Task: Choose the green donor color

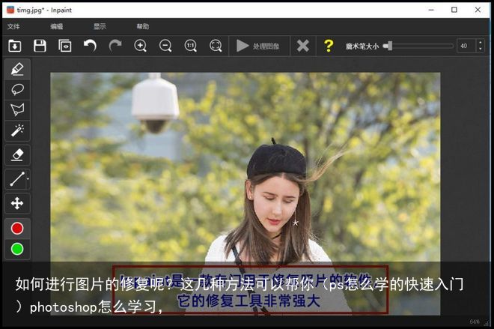Action: coord(17,249)
